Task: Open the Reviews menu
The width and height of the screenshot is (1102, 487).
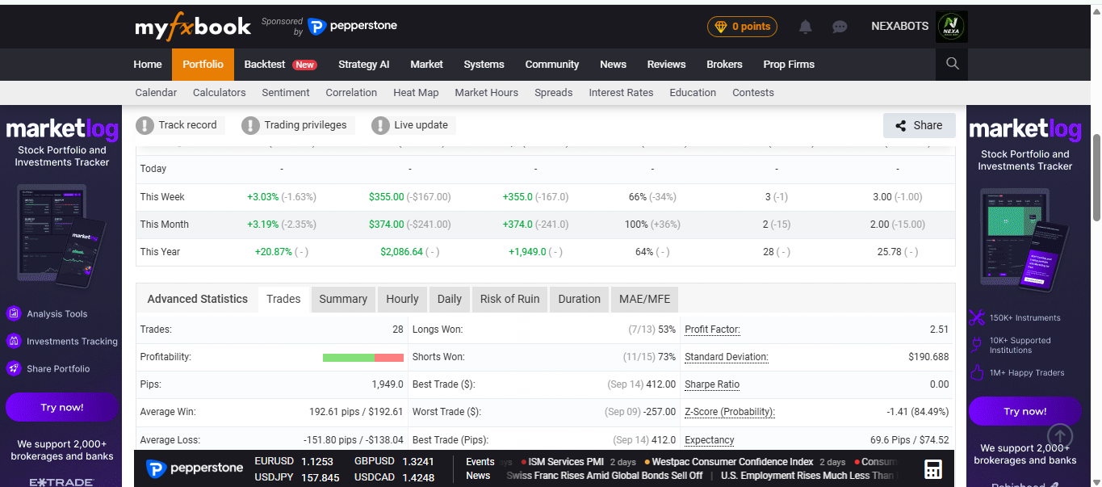Action: tap(666, 65)
